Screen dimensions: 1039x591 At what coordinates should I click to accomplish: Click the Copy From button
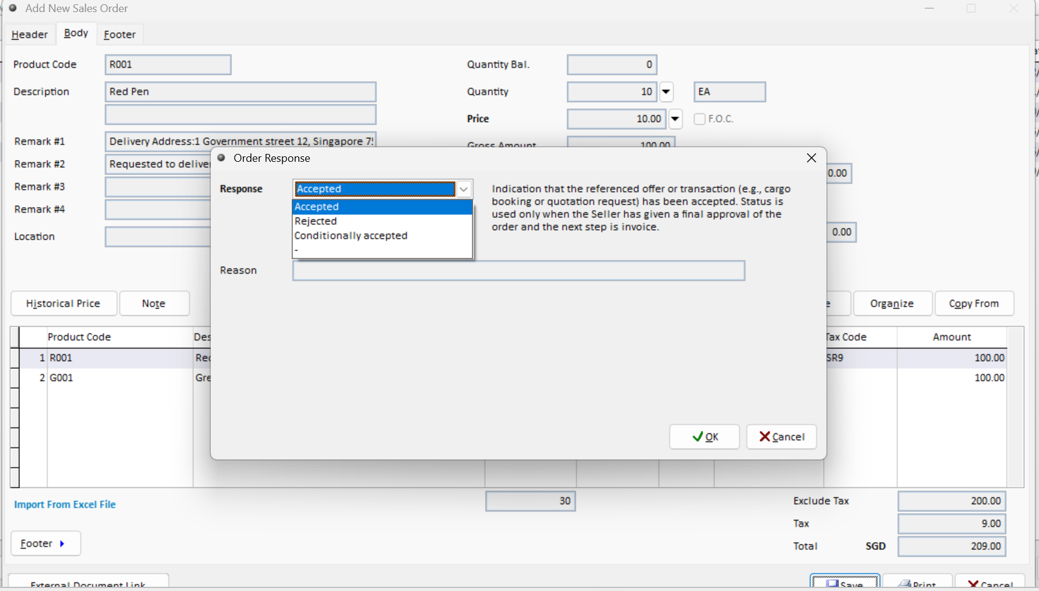[x=974, y=304]
